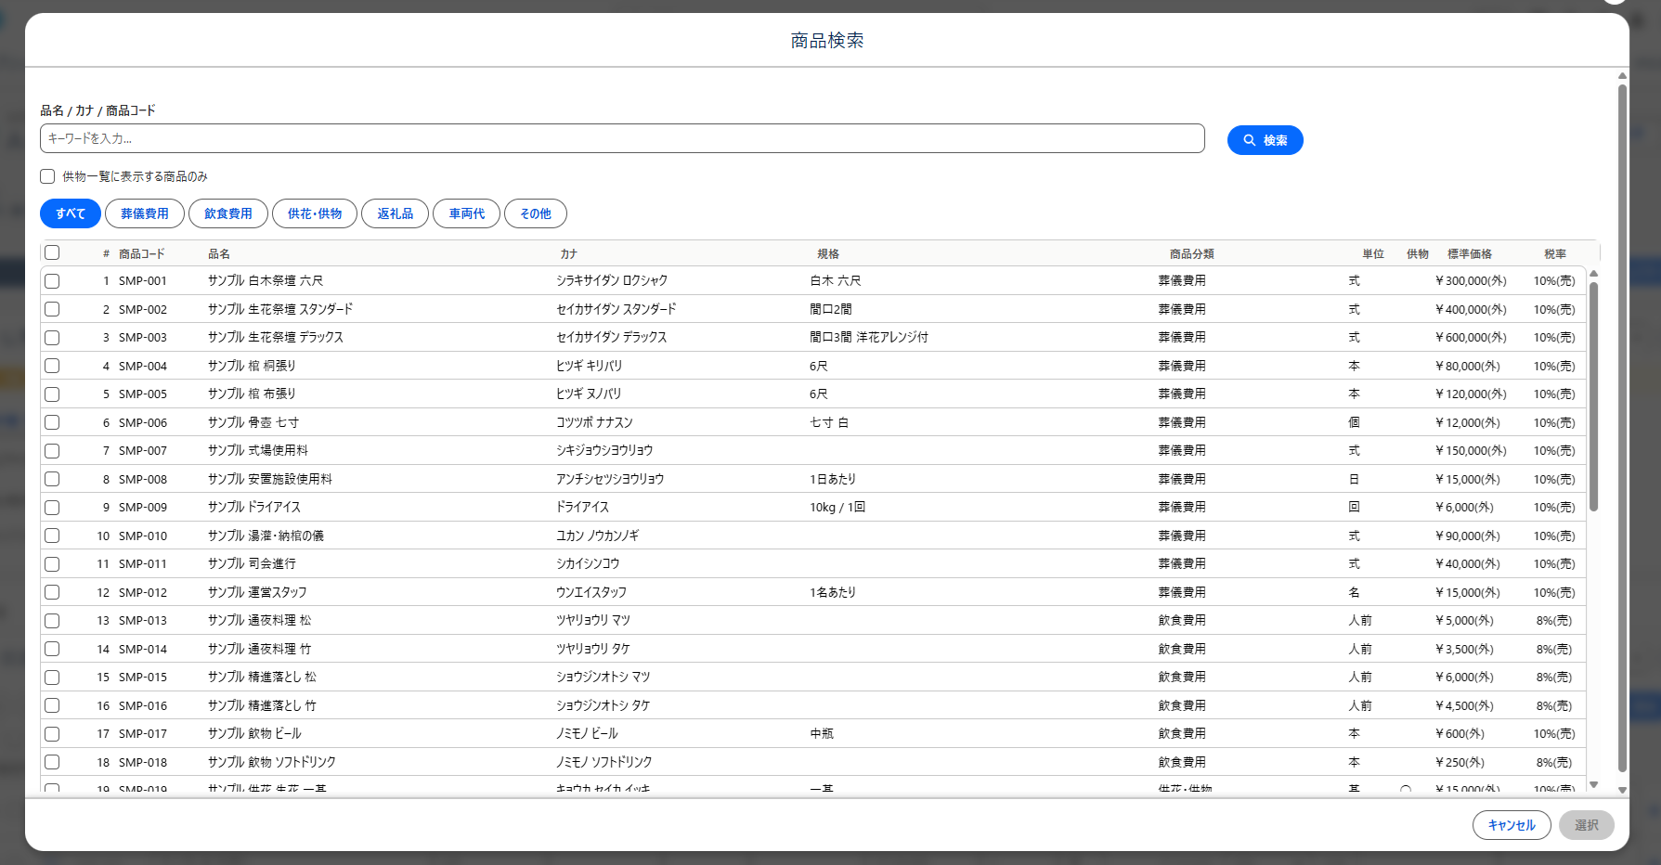Select the すべて filter tab
This screenshot has height=865, width=1661.
71,213
